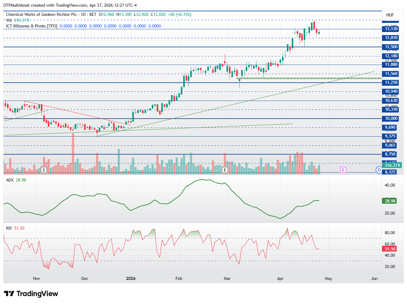The height and width of the screenshot is (304, 407).
Task: Click the 2026 label on time axis
Action: [131, 278]
